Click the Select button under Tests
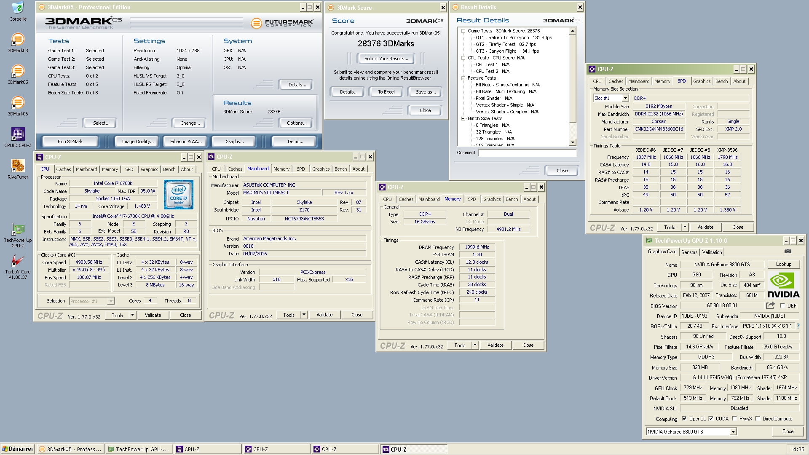Screen dimensions: 809x455 point(101,123)
